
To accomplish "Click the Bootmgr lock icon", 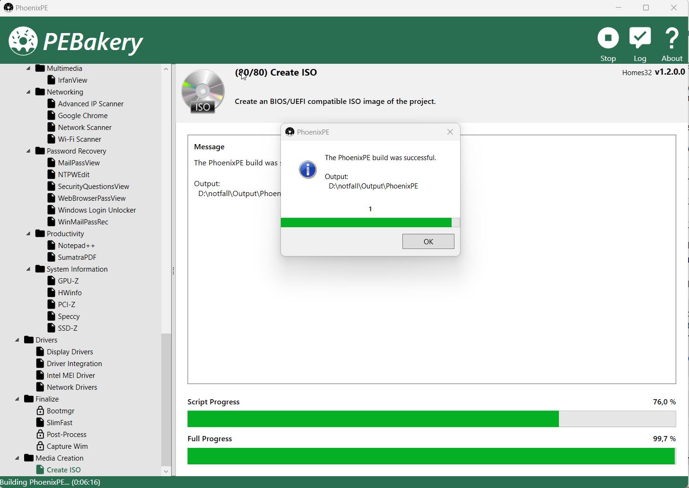I will point(40,411).
